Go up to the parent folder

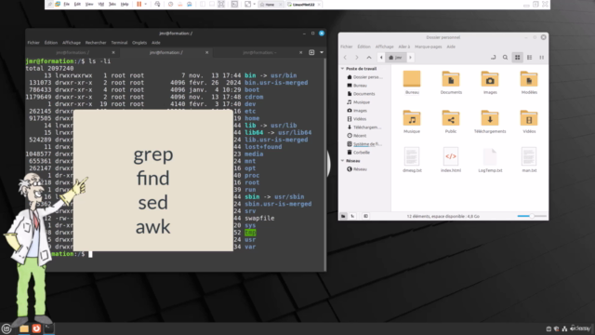[369, 58]
